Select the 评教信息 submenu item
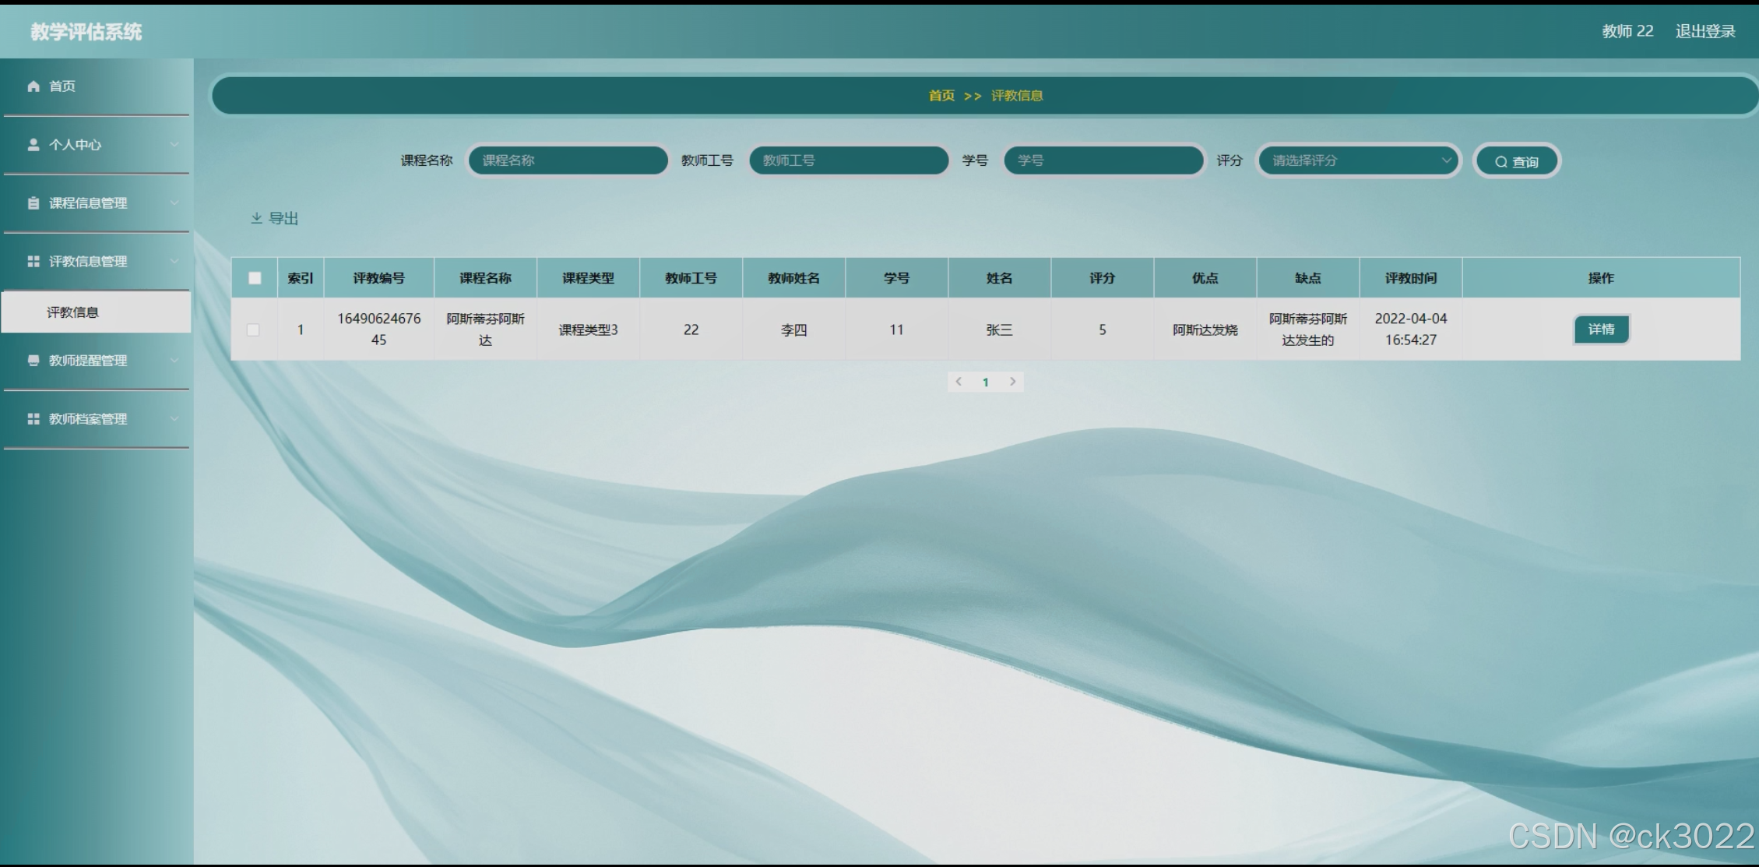 point(73,312)
